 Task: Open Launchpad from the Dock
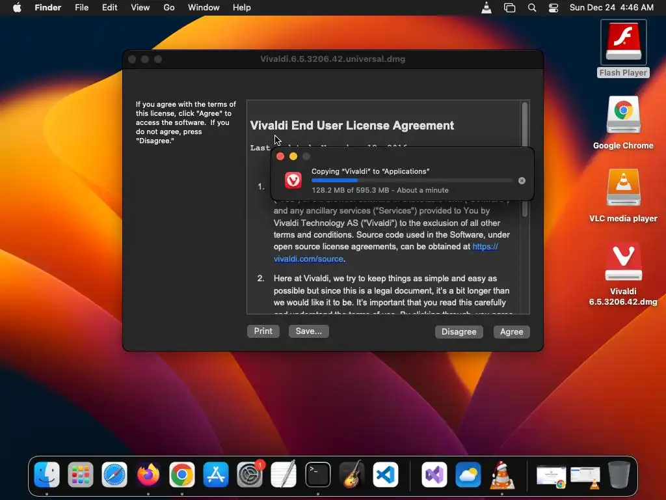pos(81,475)
